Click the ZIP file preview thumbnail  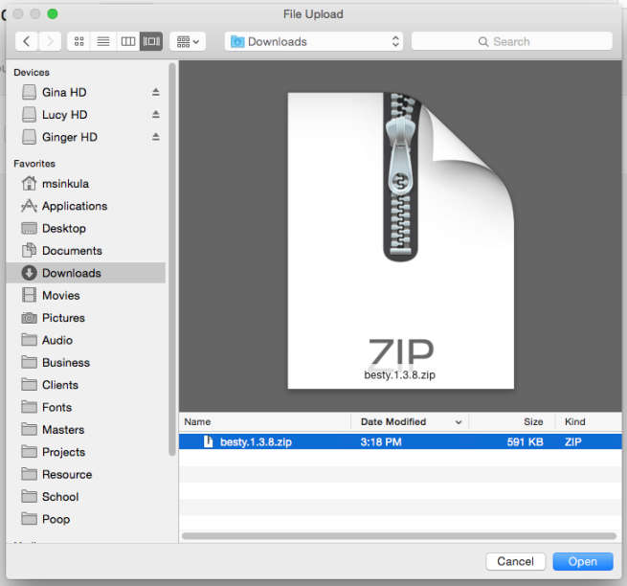(x=401, y=240)
